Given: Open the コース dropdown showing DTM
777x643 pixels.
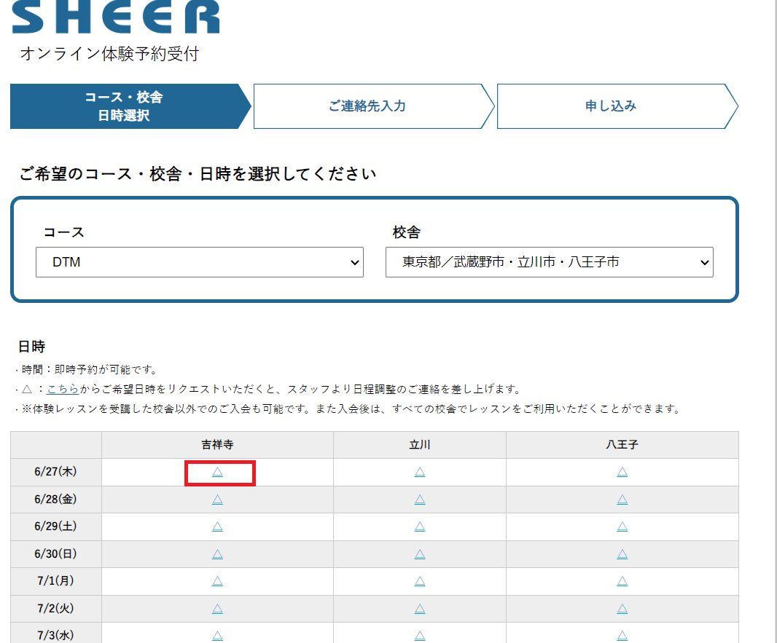Looking at the screenshot, I should point(200,262).
